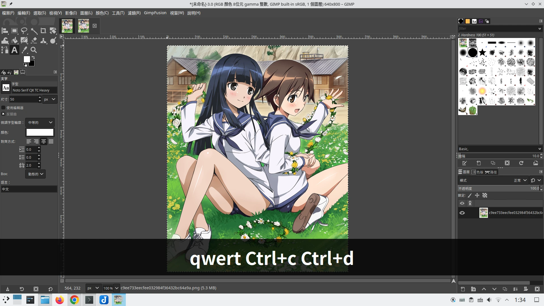544x306 pixels.
Task: Open the Box 動態的 dropdown
Action: click(x=35, y=174)
